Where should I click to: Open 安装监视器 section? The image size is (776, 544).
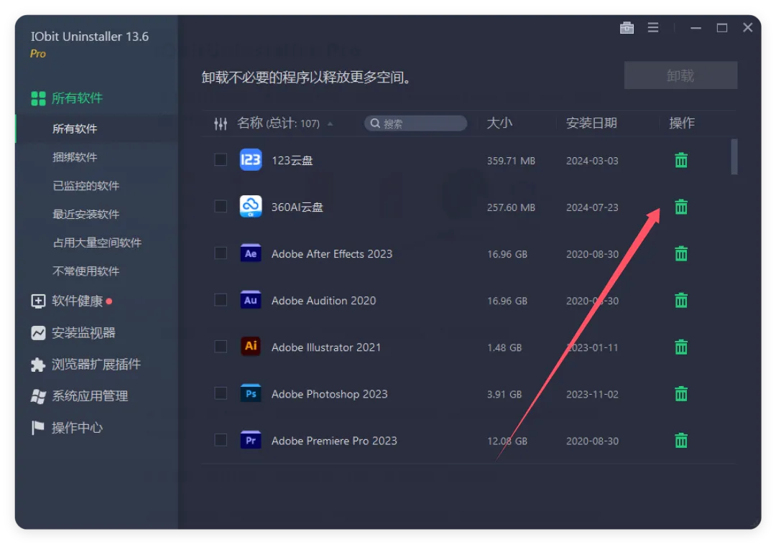click(73, 332)
